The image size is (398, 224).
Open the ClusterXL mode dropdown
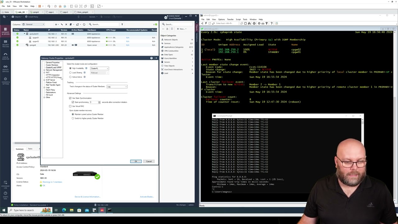pyautogui.click(x=99, y=68)
